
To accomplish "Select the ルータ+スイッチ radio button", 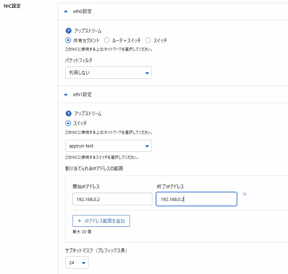I will (107, 40).
